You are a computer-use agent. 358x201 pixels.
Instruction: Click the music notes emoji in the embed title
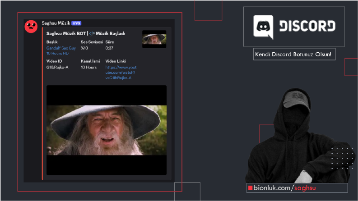tap(92, 33)
